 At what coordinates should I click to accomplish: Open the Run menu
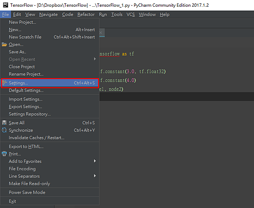[x=103, y=14]
